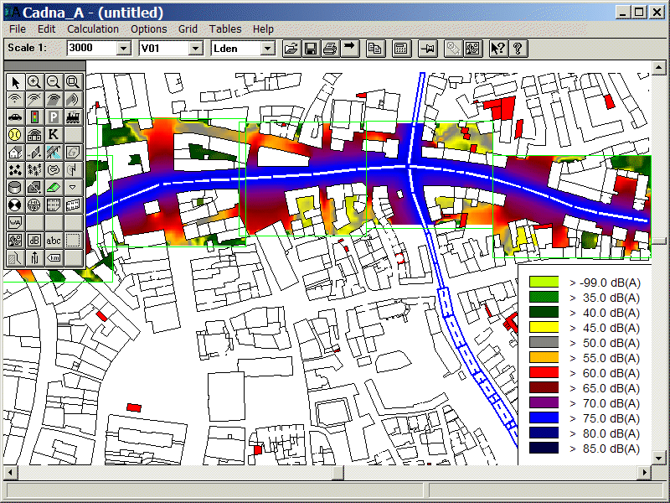Click the black right-arrow toolbar button
Viewport: 670px width, 503px height.
(x=349, y=49)
